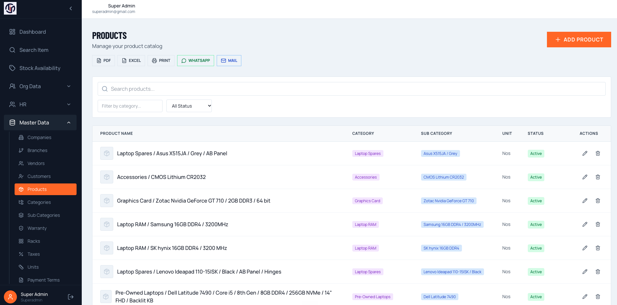Click the Samsung 16GB DDR4 / 3200MHz sub-category tag
The image size is (617, 305).
(452, 225)
